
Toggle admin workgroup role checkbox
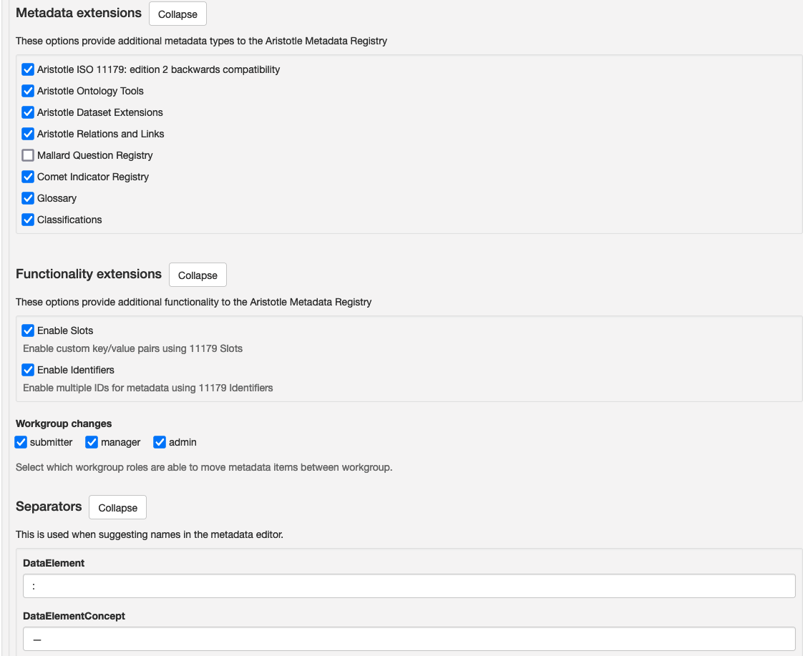pos(160,442)
